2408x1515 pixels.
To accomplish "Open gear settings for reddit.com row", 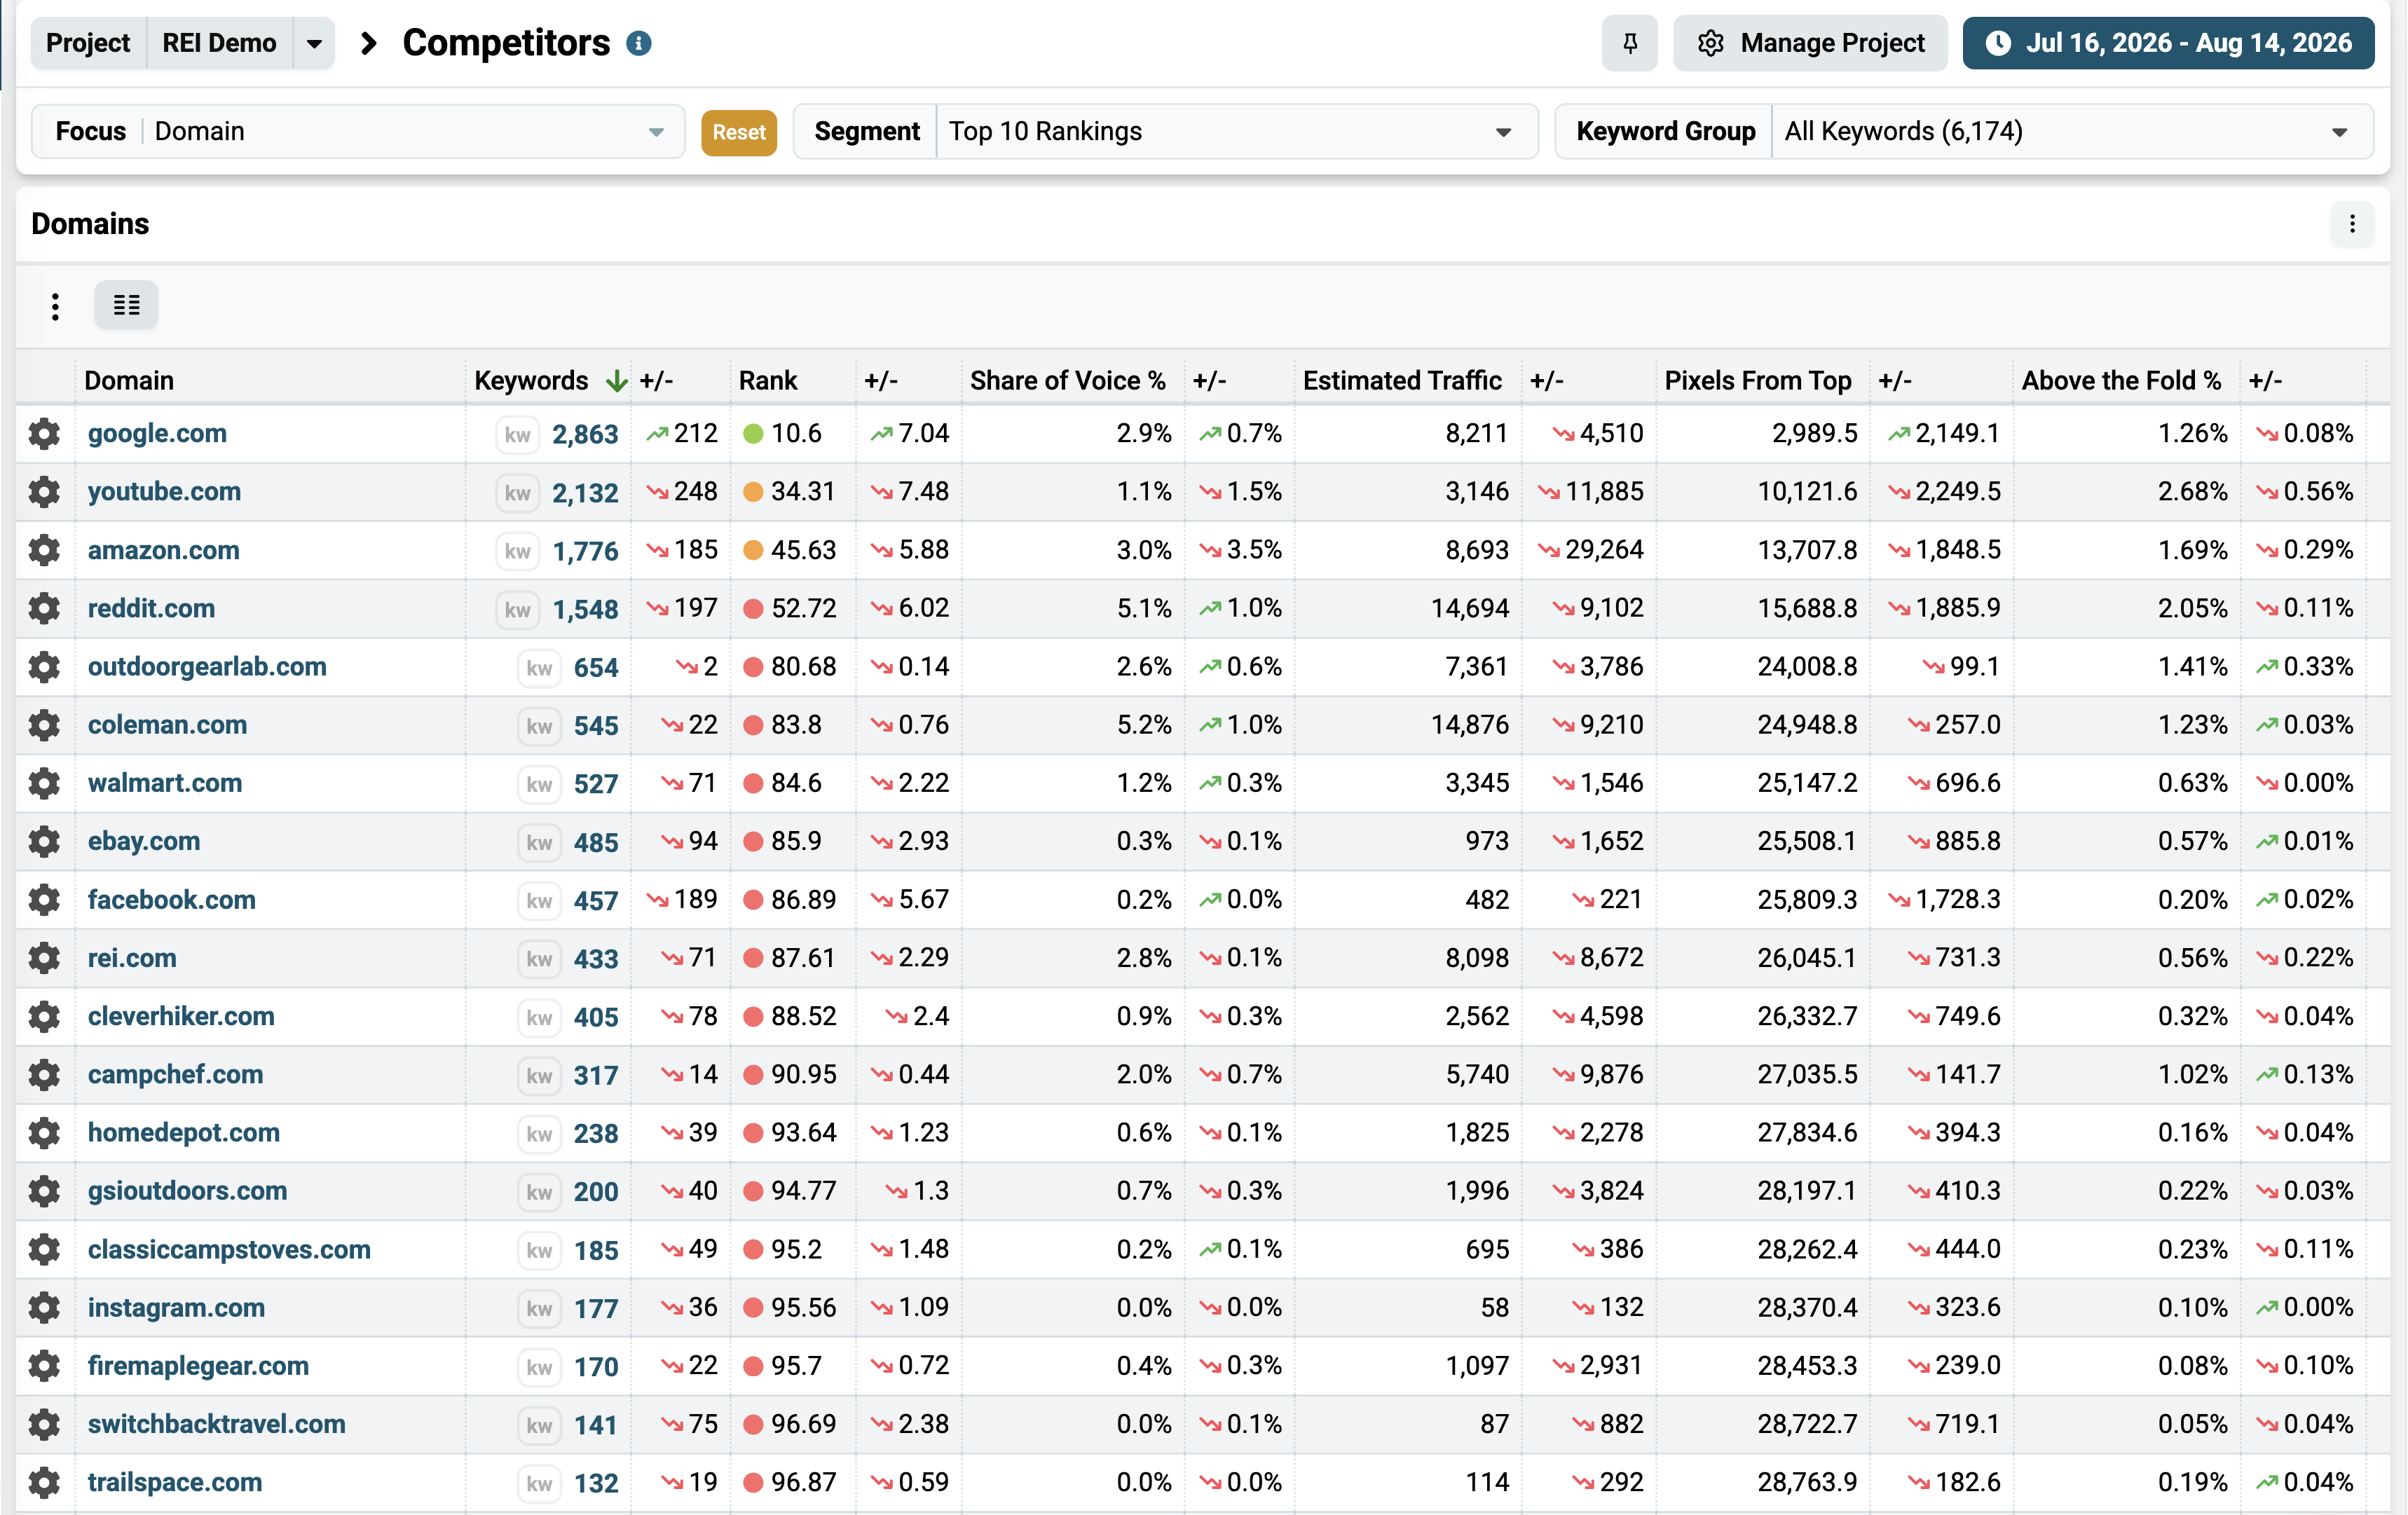I will 44,609.
